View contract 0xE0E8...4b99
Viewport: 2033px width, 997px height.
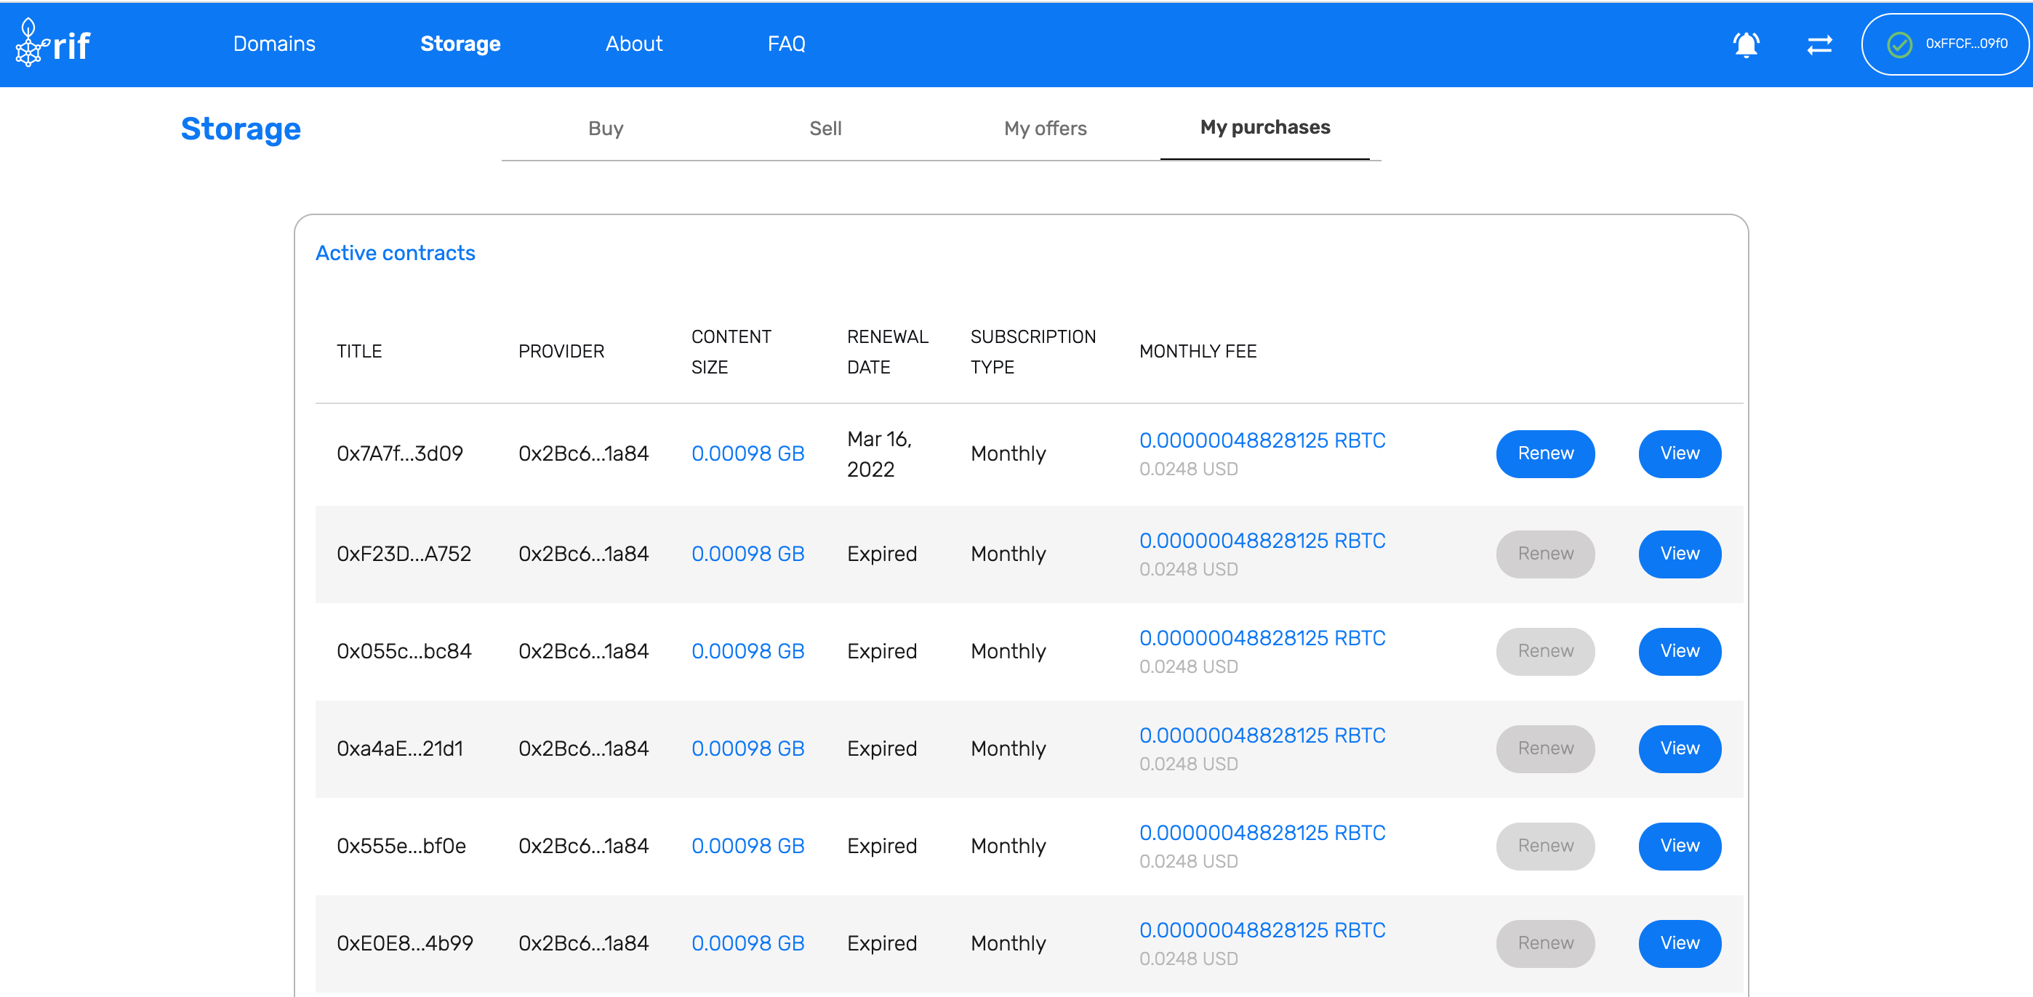click(x=1680, y=943)
